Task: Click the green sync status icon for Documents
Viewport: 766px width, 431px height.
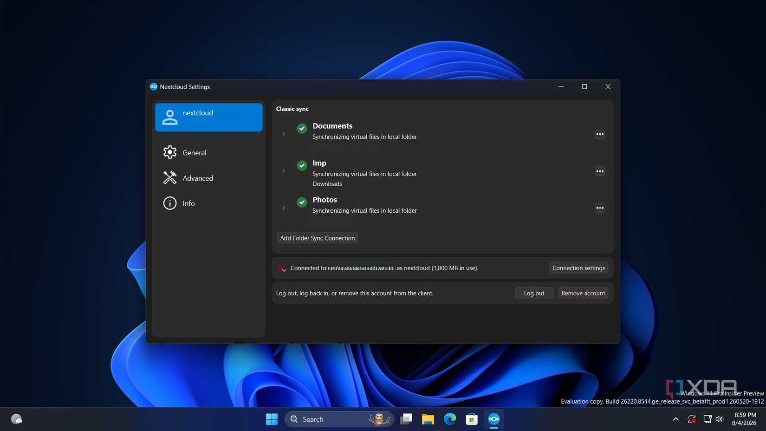Action: click(302, 128)
